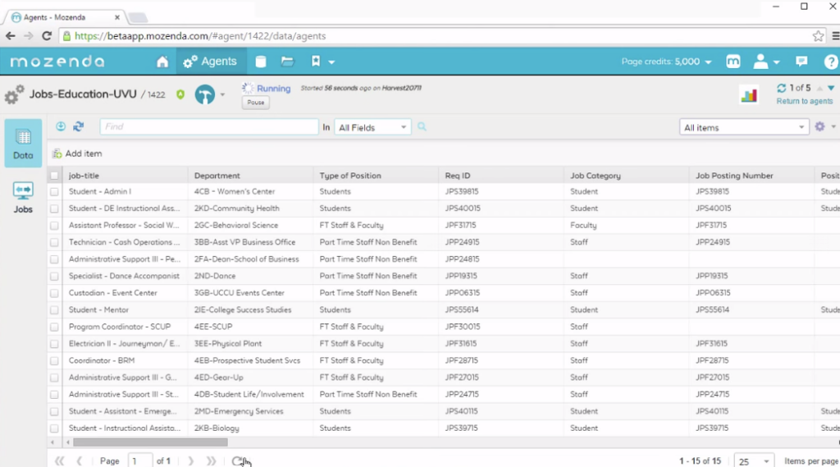Open the bar chart report icon

749,95
